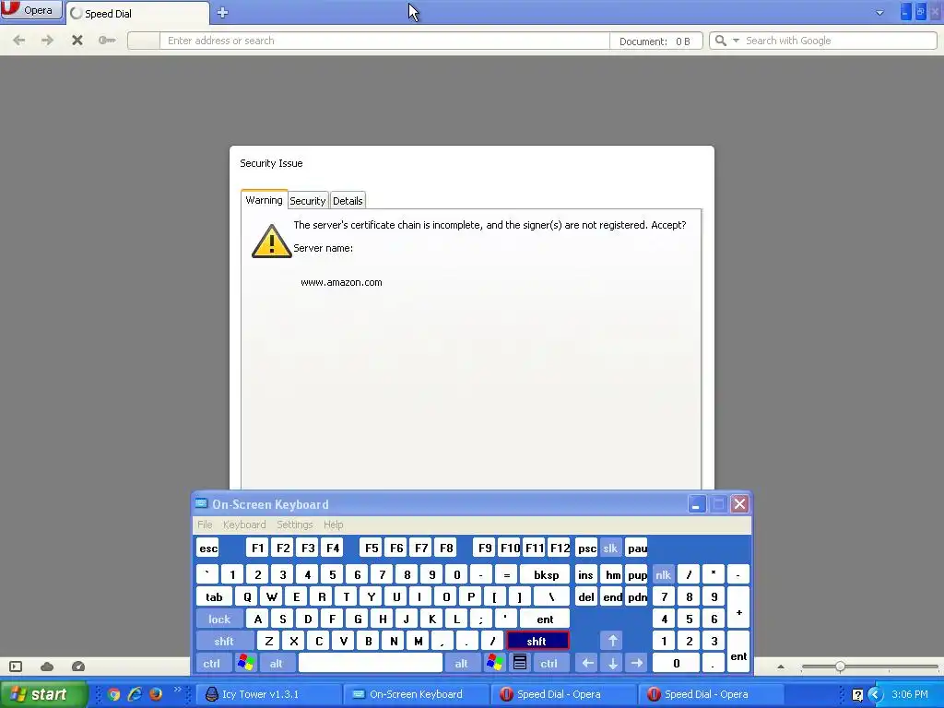This screenshot has width=944, height=708.
Task: Click the psc print screen key
Action: (x=586, y=548)
